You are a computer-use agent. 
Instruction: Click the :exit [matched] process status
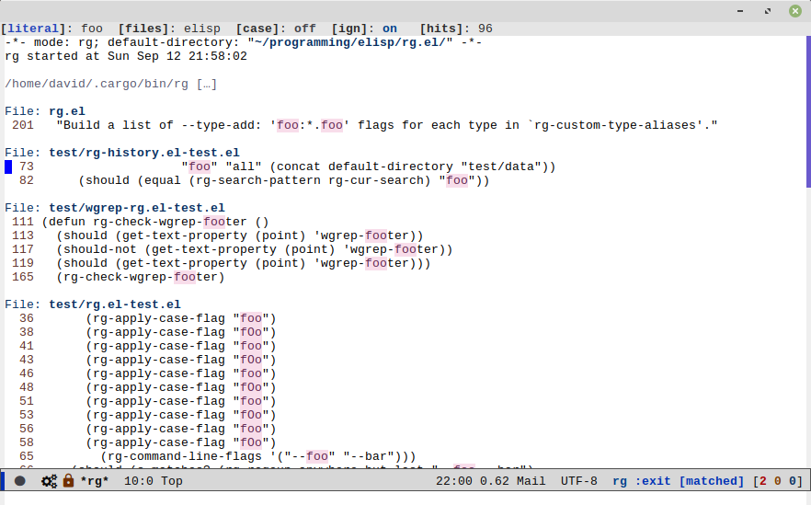(x=690, y=481)
